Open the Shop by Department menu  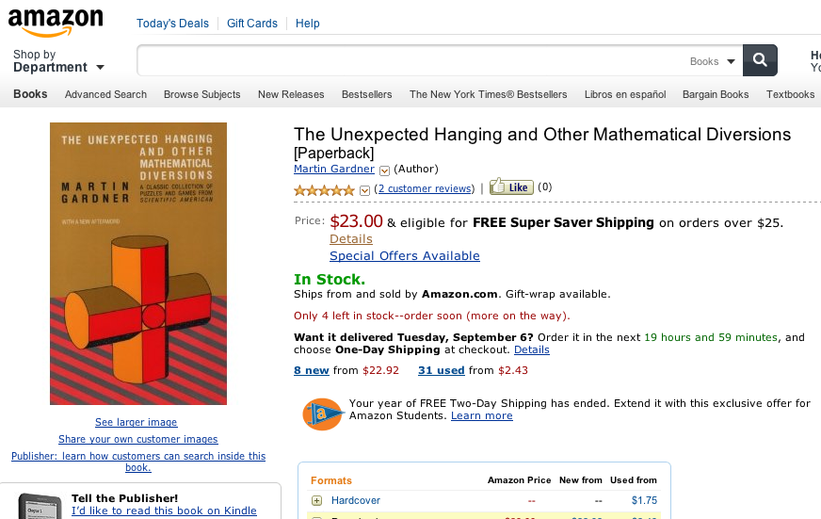coord(58,61)
